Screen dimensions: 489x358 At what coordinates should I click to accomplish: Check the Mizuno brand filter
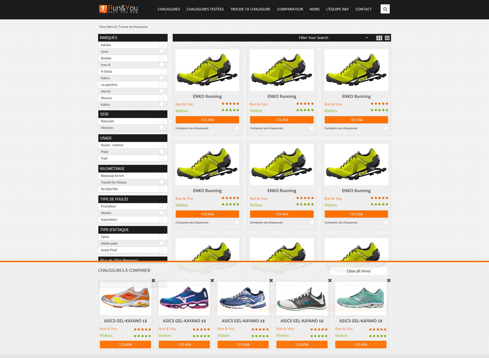point(161,98)
